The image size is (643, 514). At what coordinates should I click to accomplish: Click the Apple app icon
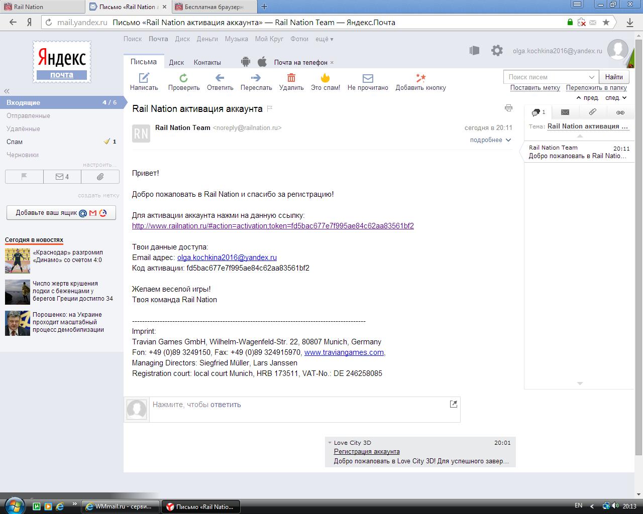262,62
